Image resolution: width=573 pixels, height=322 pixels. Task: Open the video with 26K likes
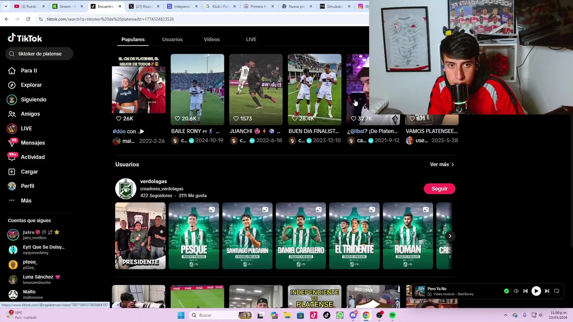tap(138, 89)
